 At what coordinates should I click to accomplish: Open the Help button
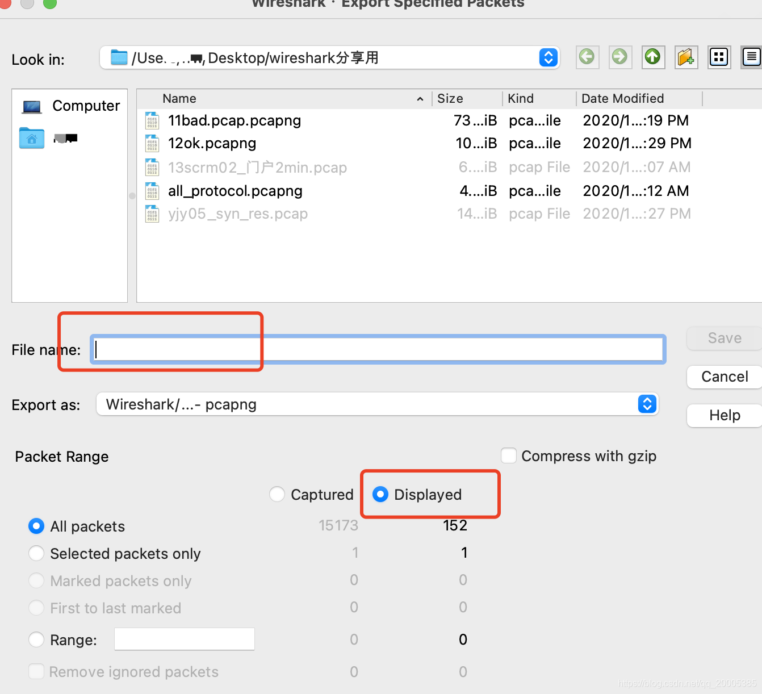[x=725, y=416]
